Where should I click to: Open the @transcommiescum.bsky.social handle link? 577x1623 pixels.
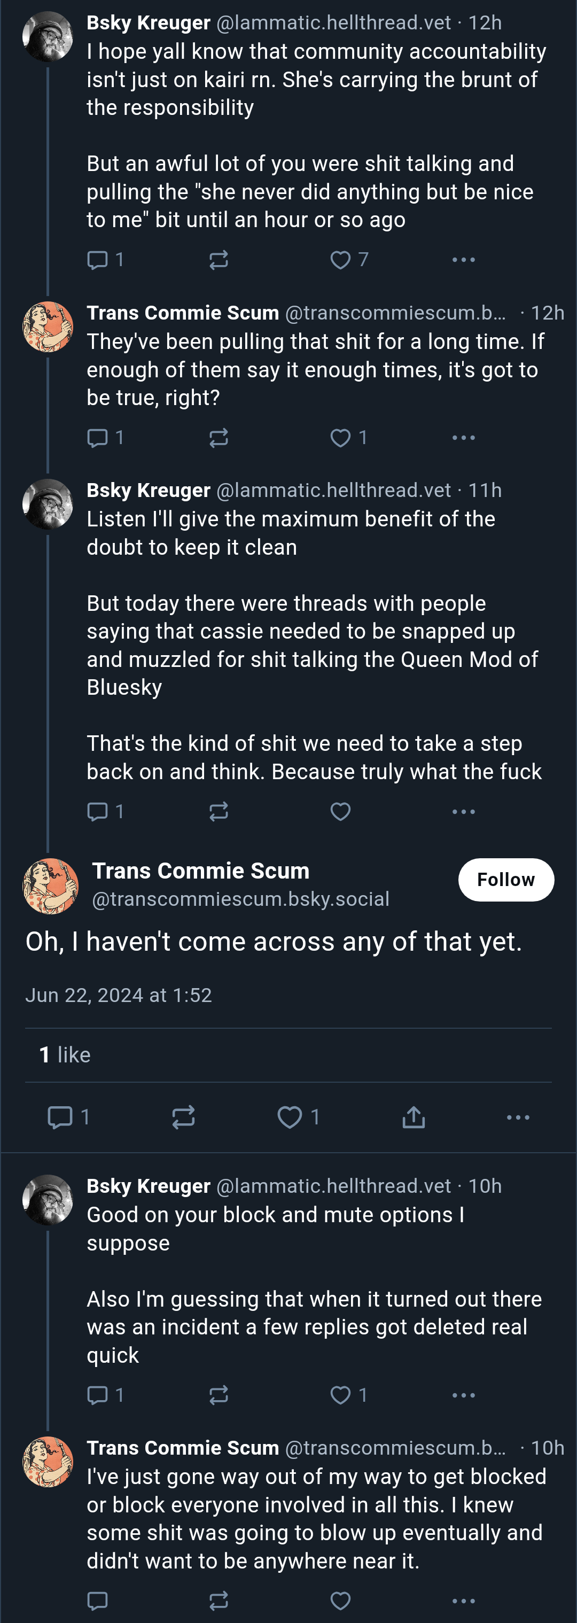coord(240,898)
